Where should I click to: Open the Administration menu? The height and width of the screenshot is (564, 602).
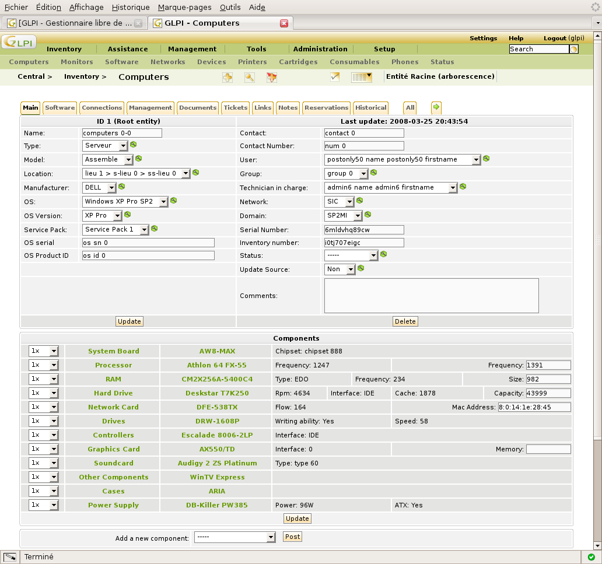point(320,49)
